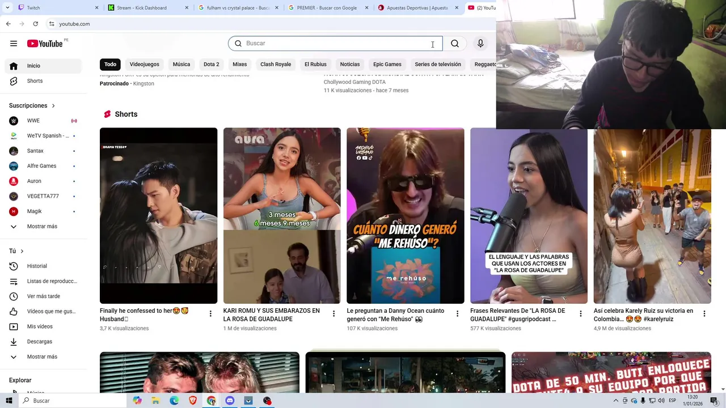Viewport: 726px width, 408px height.
Task: Select the Mixes filter chip
Action: [240, 64]
